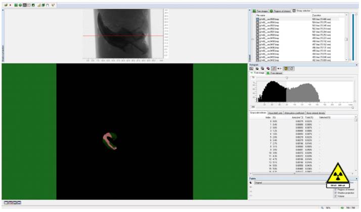
Task: Select the Bone mineral density tab
Action: (x=315, y=113)
